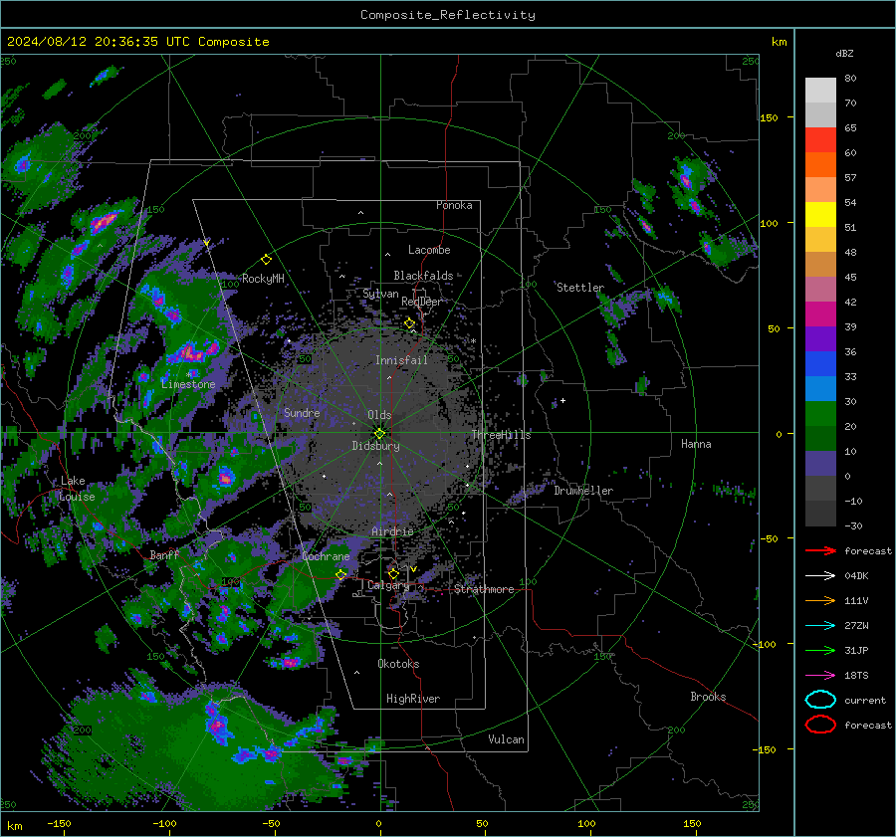Click the HighRiver city label
Screen dimensions: 896x837
[413, 699]
